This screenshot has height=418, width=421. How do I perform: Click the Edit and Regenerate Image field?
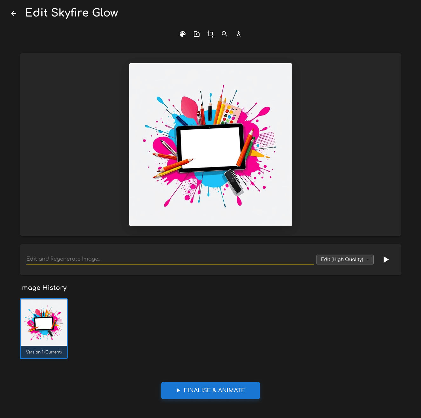(170, 259)
